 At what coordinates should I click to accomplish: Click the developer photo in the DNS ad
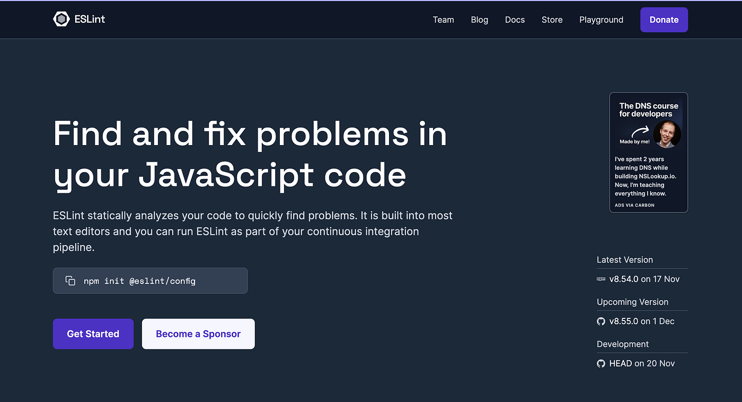(667, 134)
